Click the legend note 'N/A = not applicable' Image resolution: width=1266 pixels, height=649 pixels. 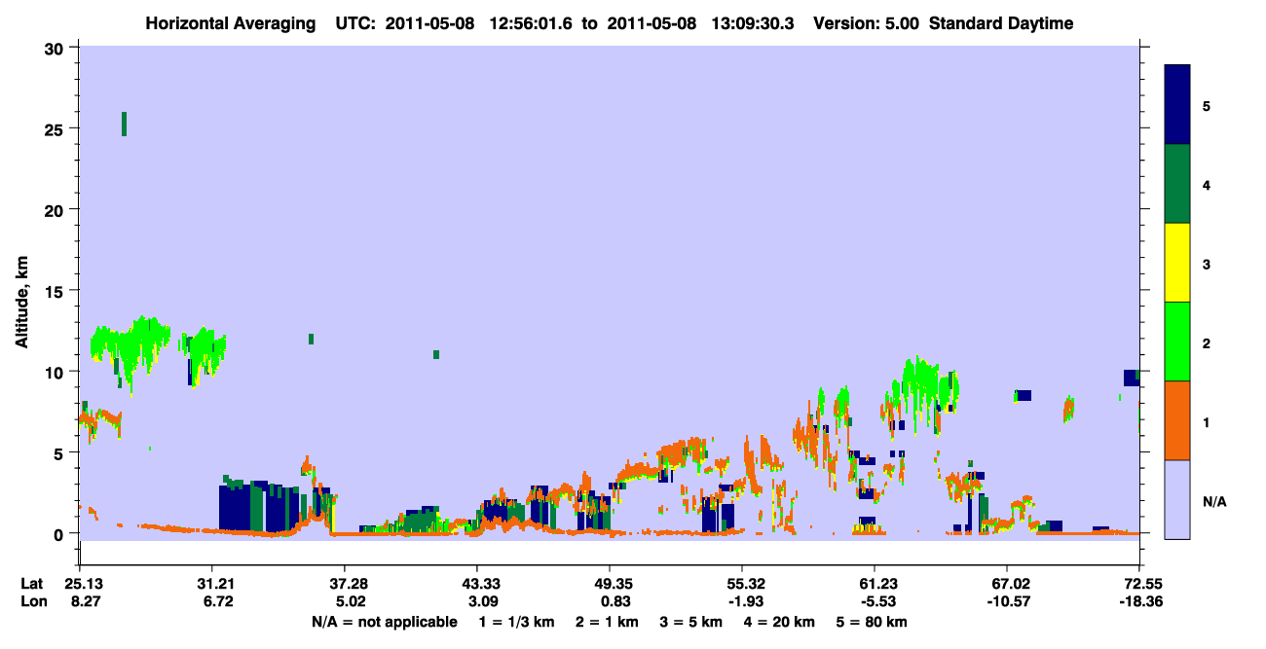click(x=385, y=622)
